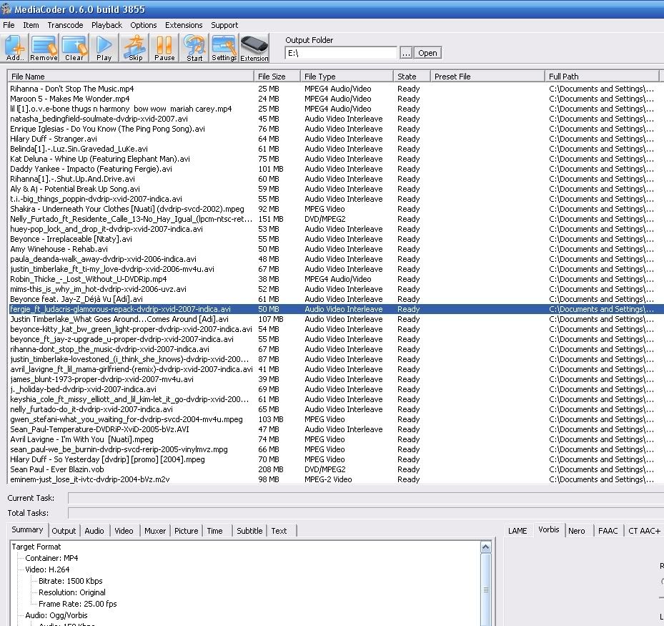Open the Transcode menu
This screenshot has width=664, height=626.
(65, 25)
